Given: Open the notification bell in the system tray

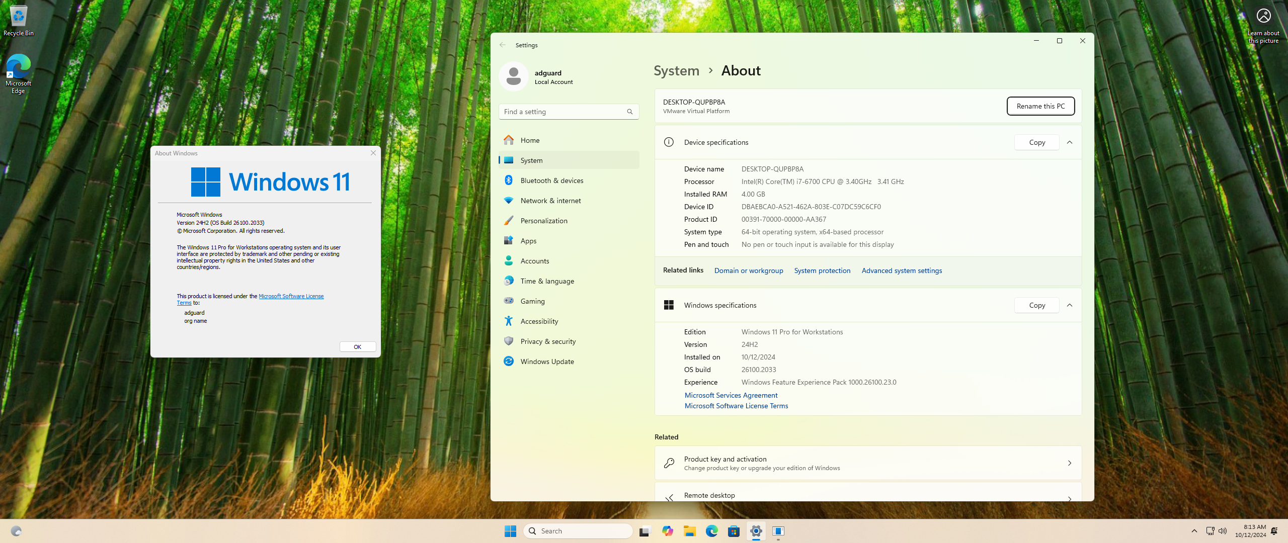Looking at the screenshot, I should coord(1274,531).
